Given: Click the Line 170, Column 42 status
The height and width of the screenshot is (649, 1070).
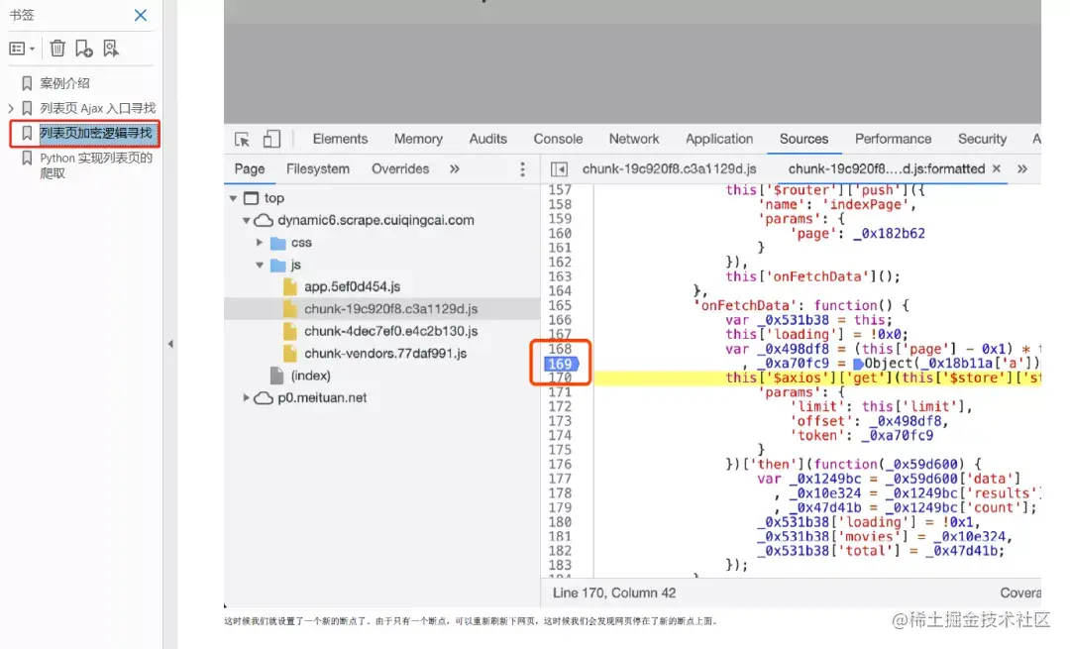Looking at the screenshot, I should click(x=614, y=594).
